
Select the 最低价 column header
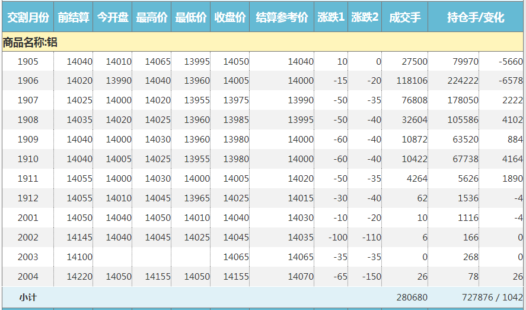(x=191, y=18)
